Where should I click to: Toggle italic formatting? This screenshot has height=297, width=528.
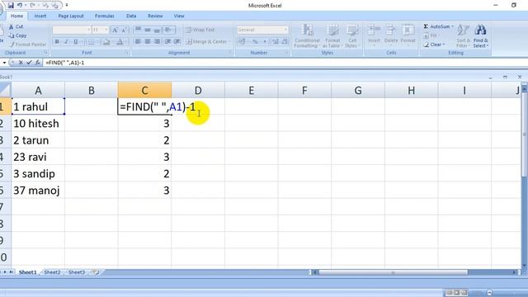pyautogui.click(x=66, y=42)
